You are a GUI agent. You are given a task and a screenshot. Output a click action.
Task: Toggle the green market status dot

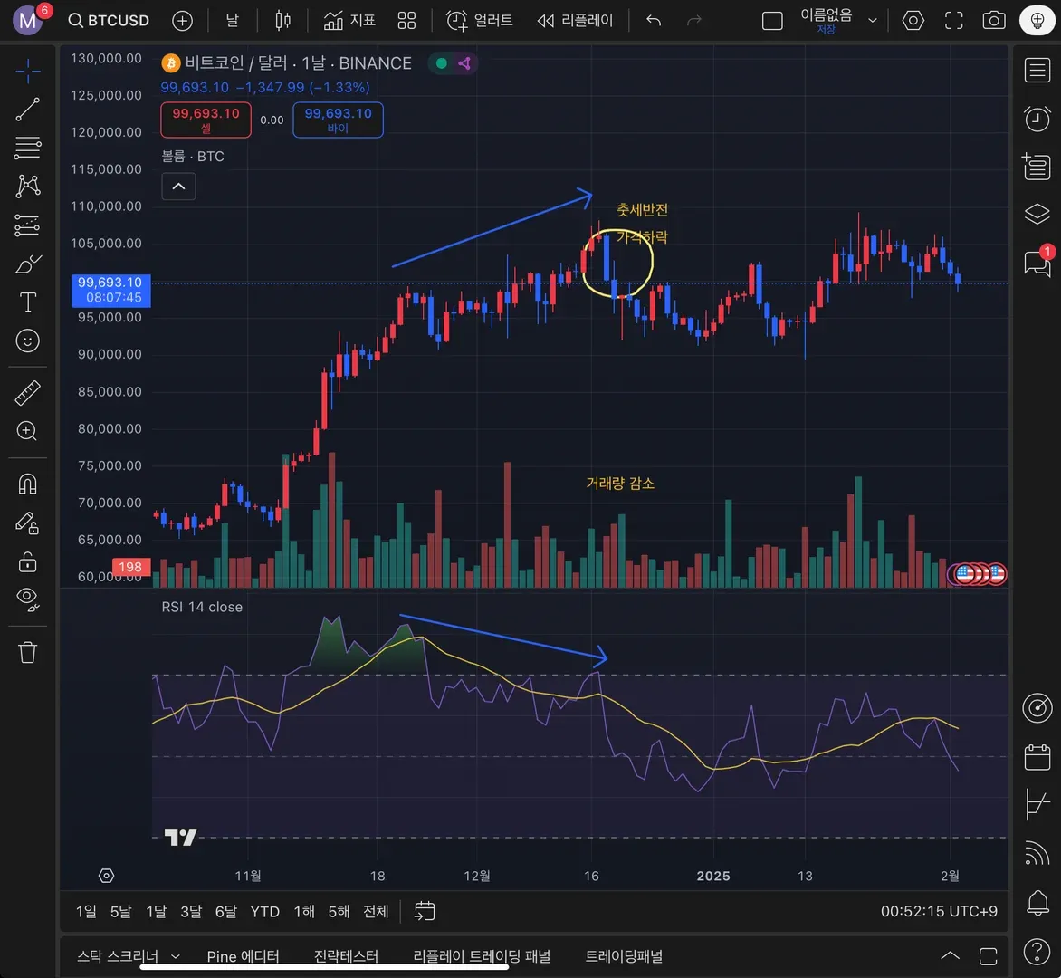pyautogui.click(x=441, y=63)
